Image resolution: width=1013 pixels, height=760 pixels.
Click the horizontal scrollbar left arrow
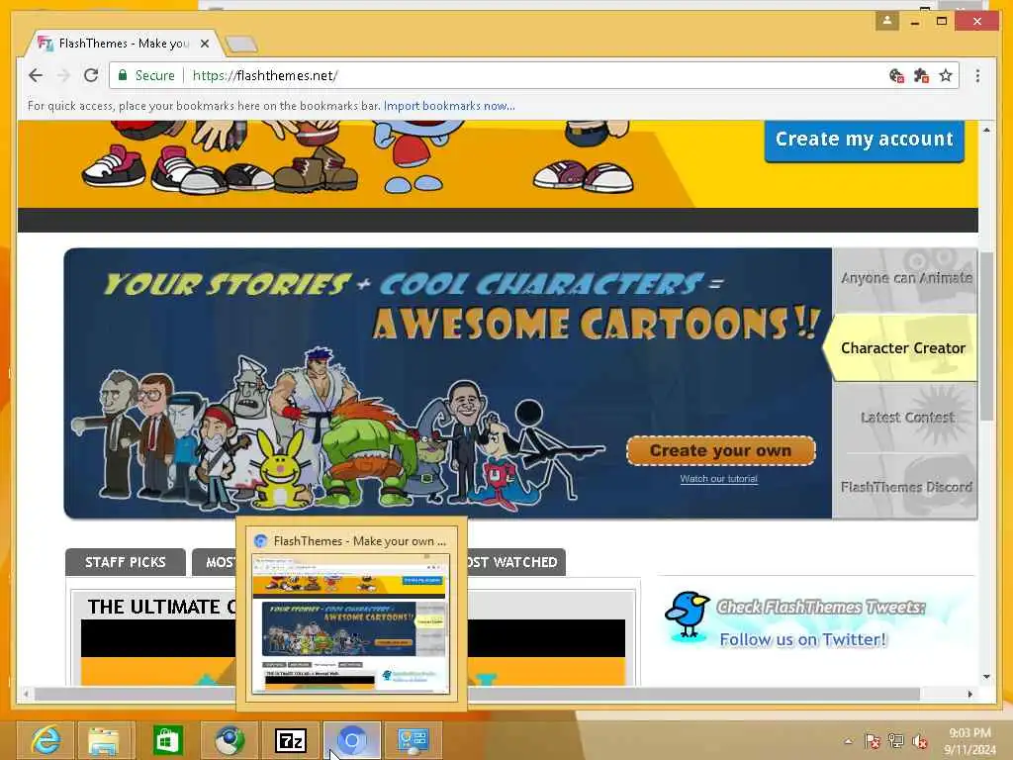point(25,694)
